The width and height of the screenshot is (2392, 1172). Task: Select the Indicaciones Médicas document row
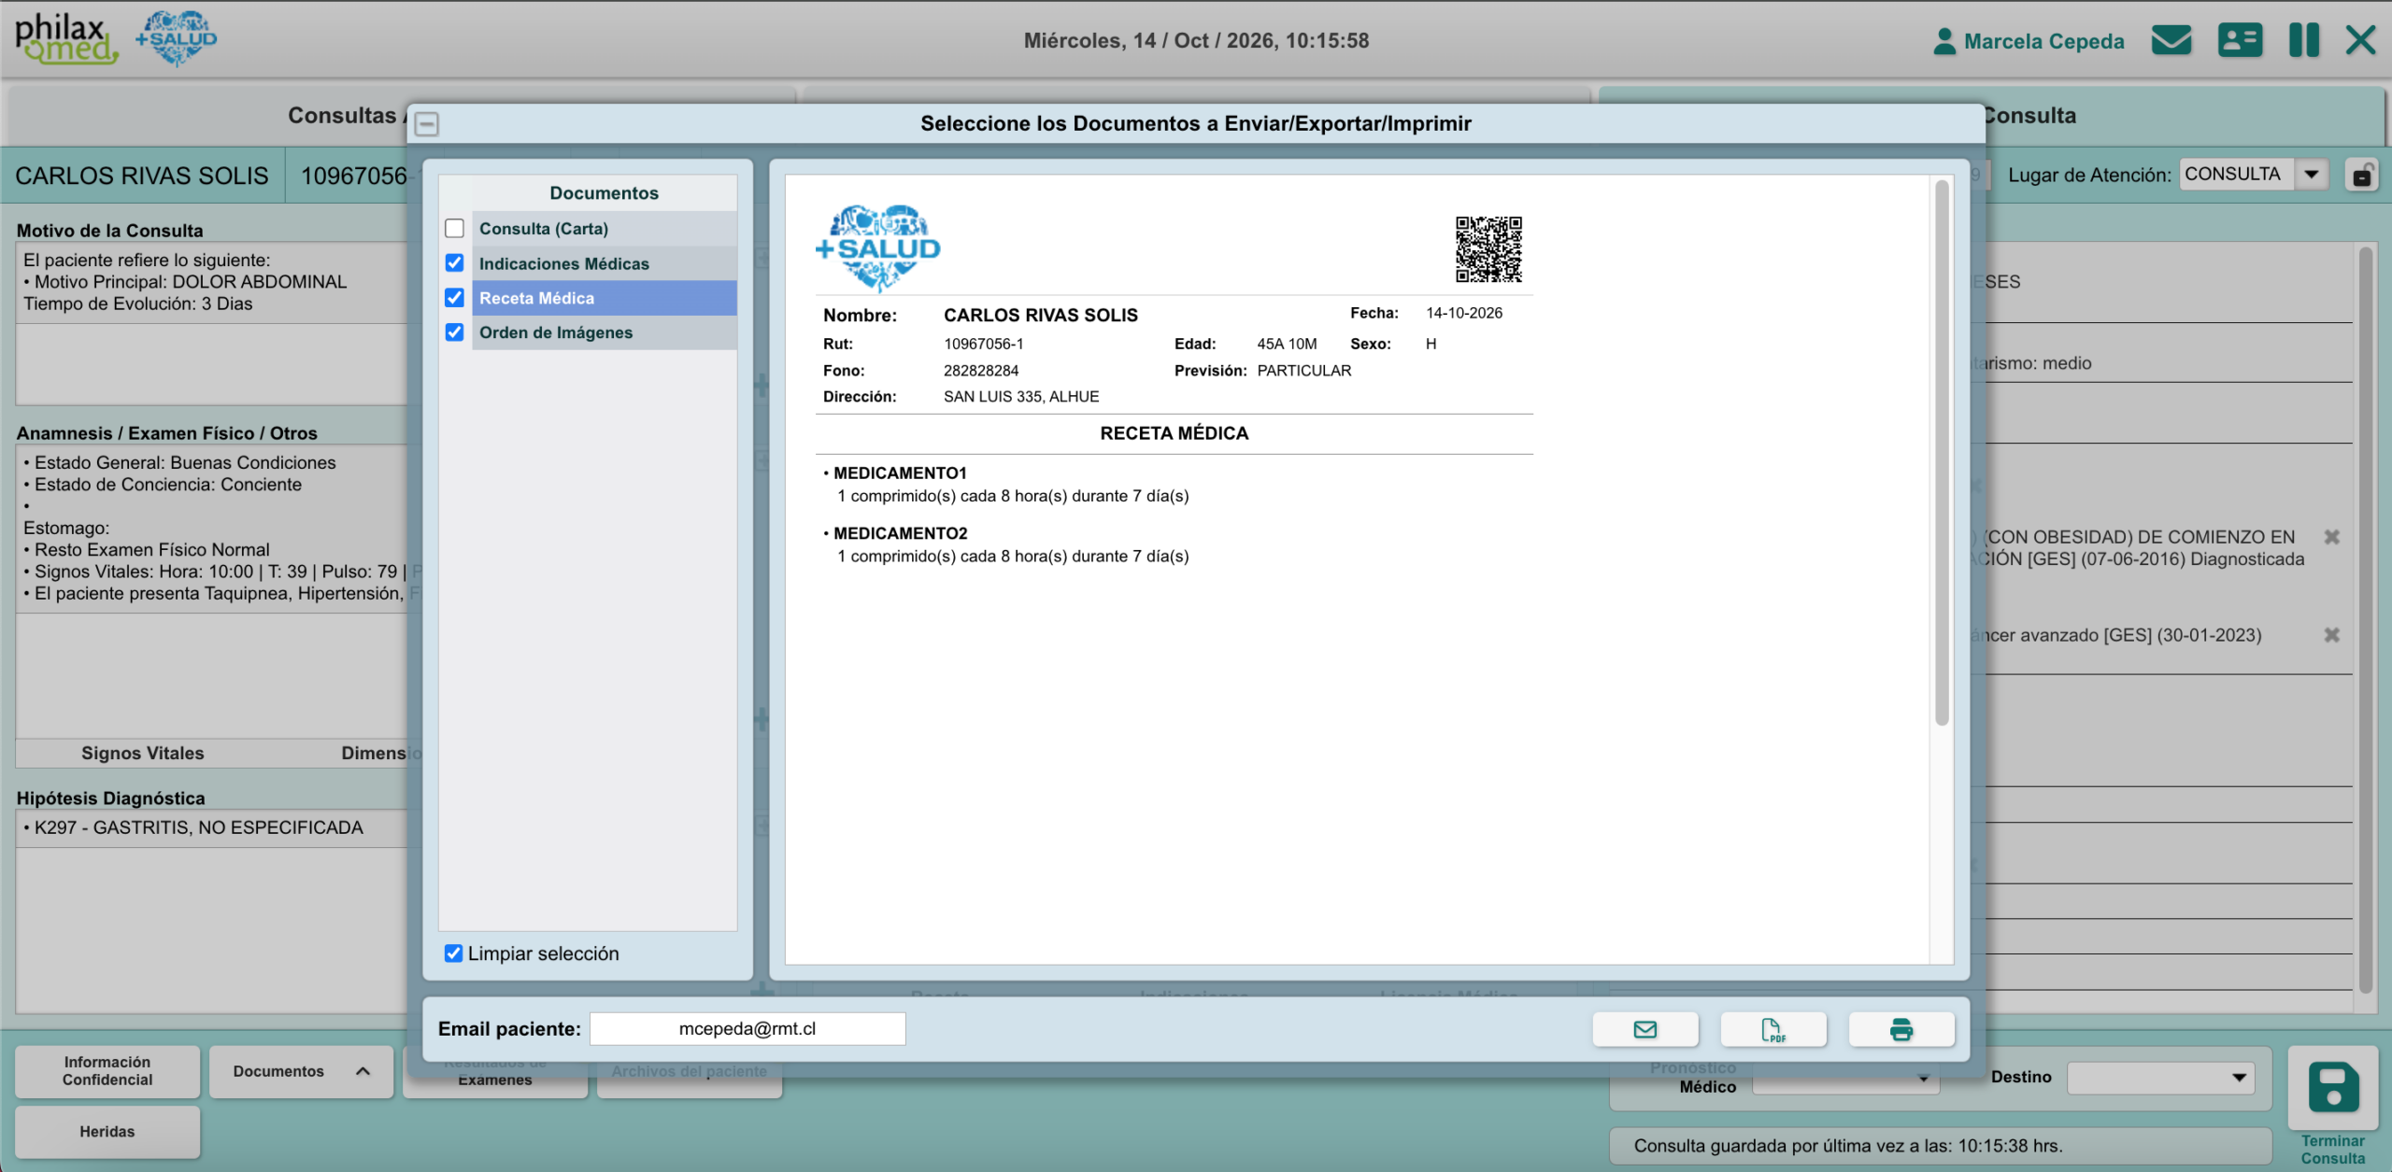tap(604, 263)
